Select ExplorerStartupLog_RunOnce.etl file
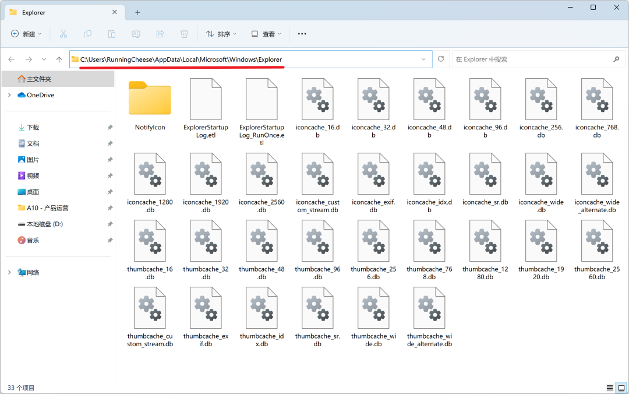Screen dimensions: 629x394 coord(262,112)
